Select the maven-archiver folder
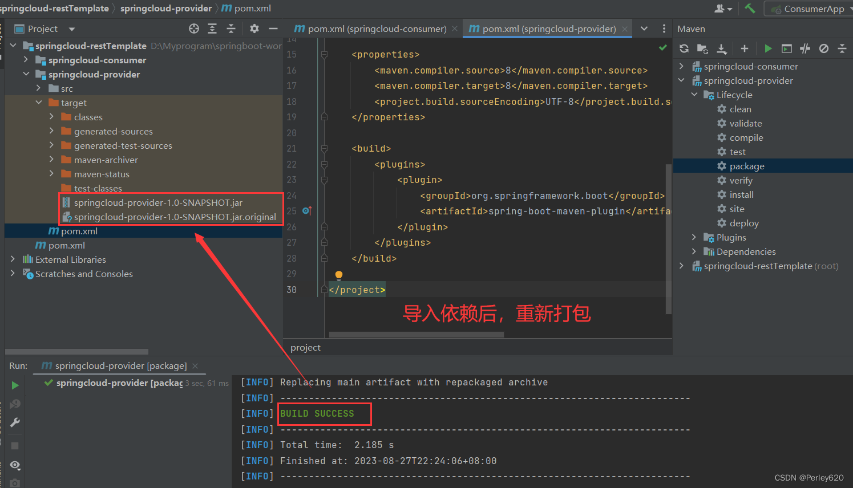The height and width of the screenshot is (488, 853). pos(106,160)
